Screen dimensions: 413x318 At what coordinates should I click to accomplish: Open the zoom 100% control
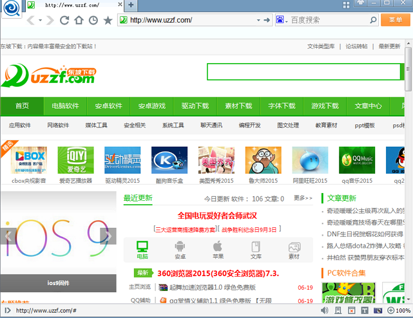[x=399, y=311]
